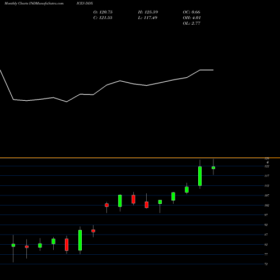Click the 72 price axis label
This screenshot has height=280, width=280.
(266, 264)
